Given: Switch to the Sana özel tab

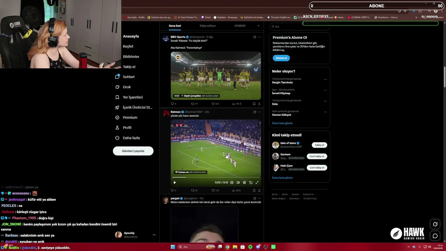Looking at the screenshot, I should tap(175, 26).
